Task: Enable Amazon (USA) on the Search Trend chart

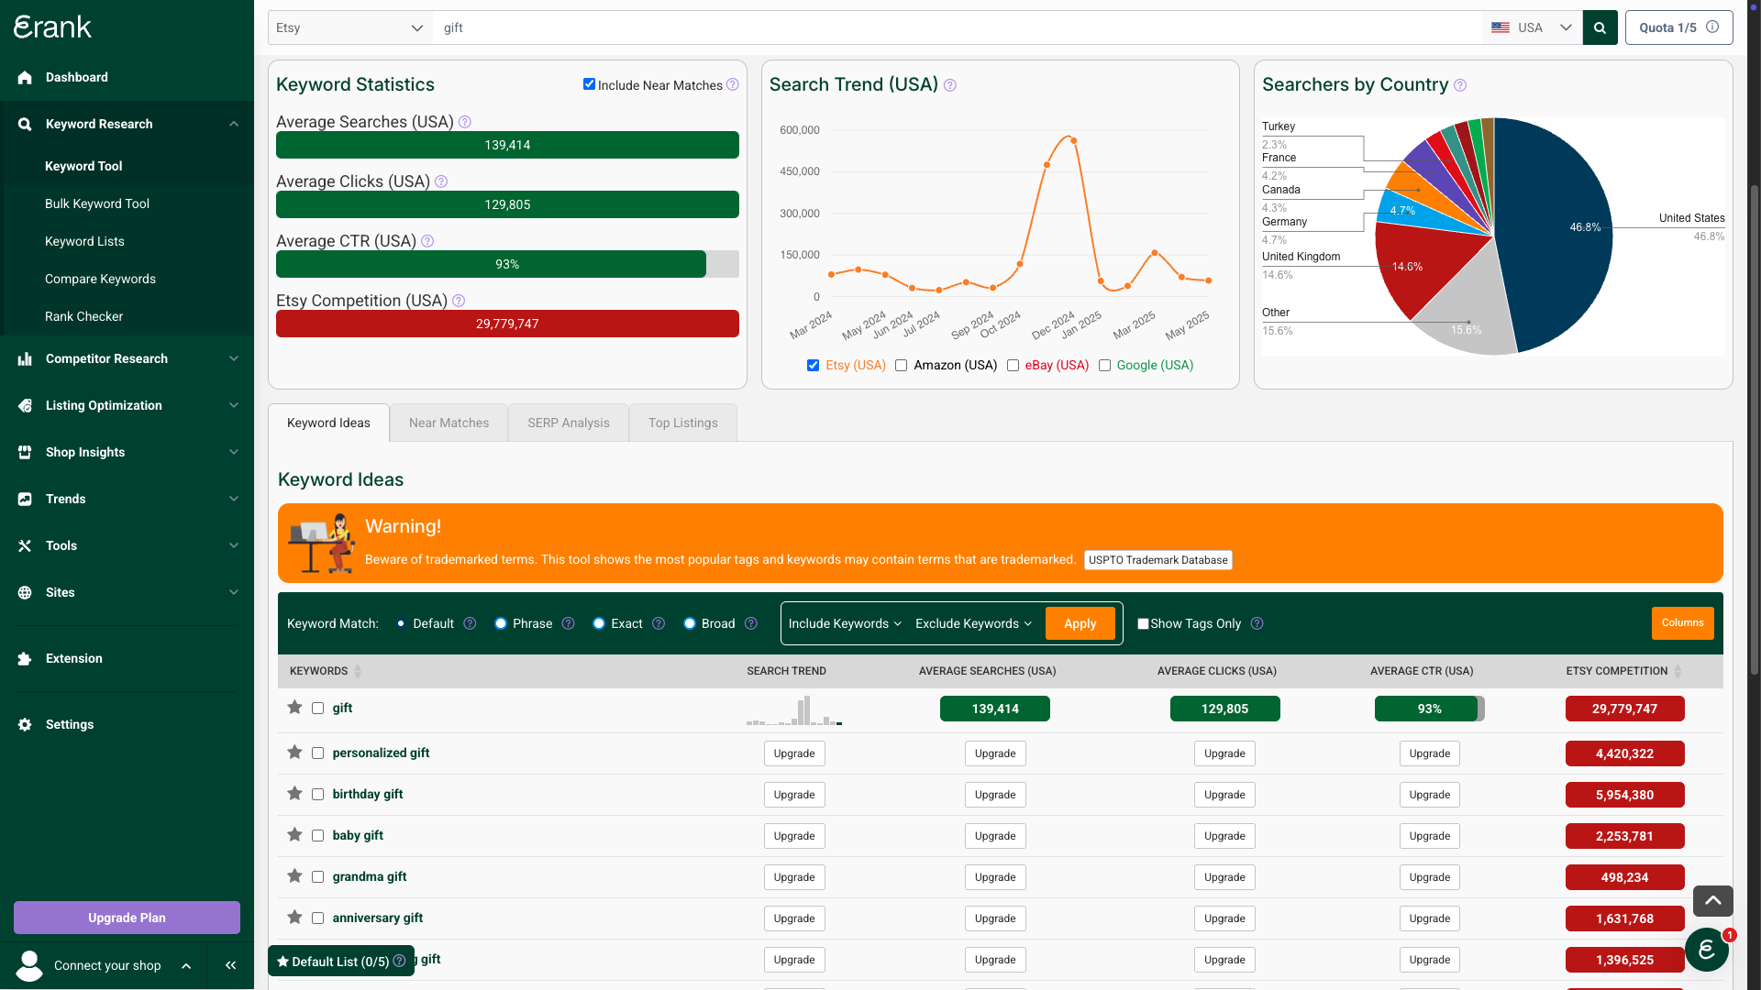Action: (902, 365)
